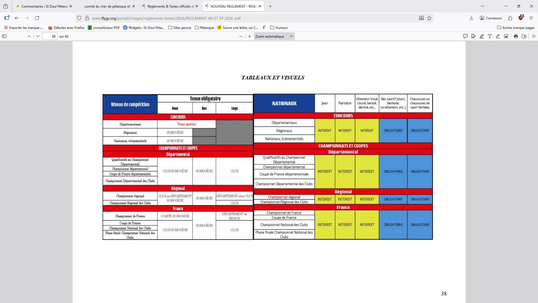
Task: Select the add text annotation tool
Action: (x=490, y=36)
